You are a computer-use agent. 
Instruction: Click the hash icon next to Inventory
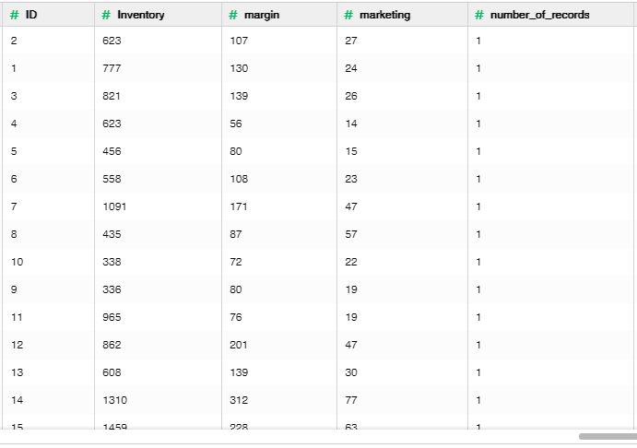(x=107, y=15)
